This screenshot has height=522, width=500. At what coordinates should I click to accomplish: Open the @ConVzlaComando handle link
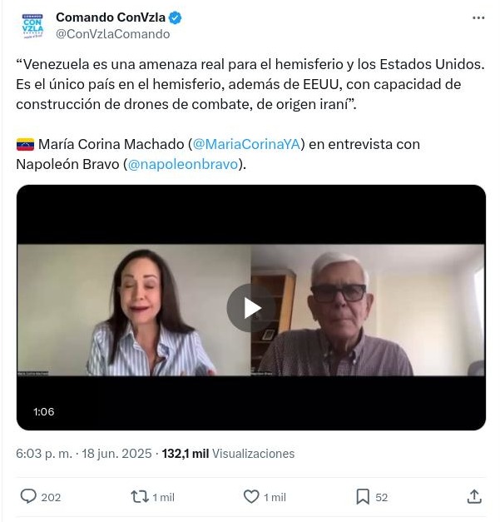(x=113, y=34)
